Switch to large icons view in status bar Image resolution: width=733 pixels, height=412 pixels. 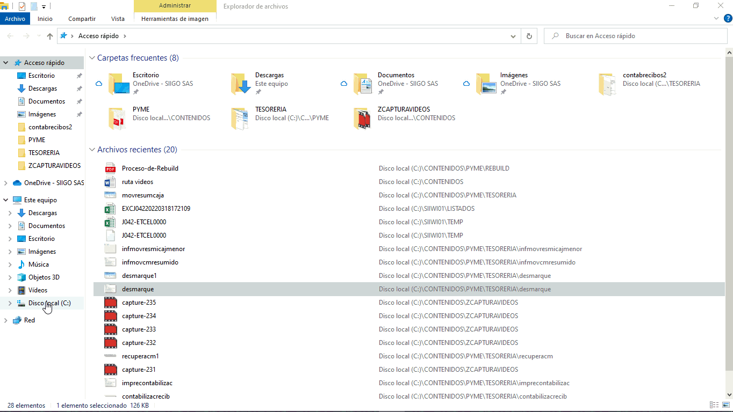tap(726, 406)
